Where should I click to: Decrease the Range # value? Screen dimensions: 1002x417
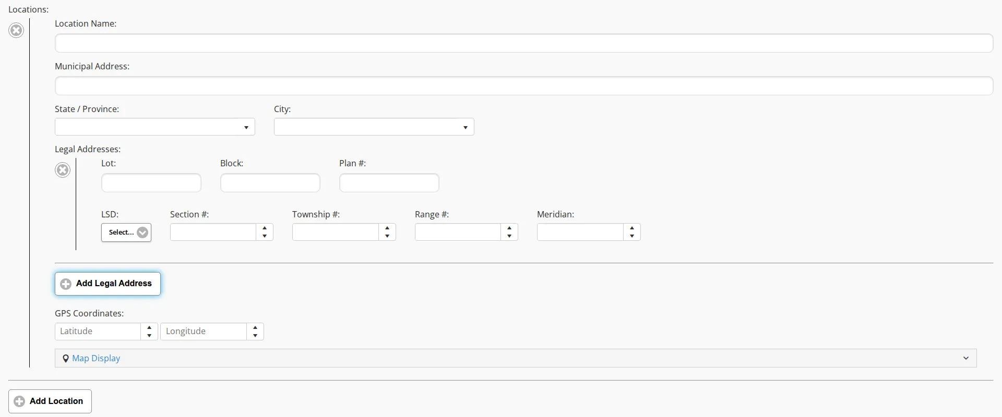point(509,236)
